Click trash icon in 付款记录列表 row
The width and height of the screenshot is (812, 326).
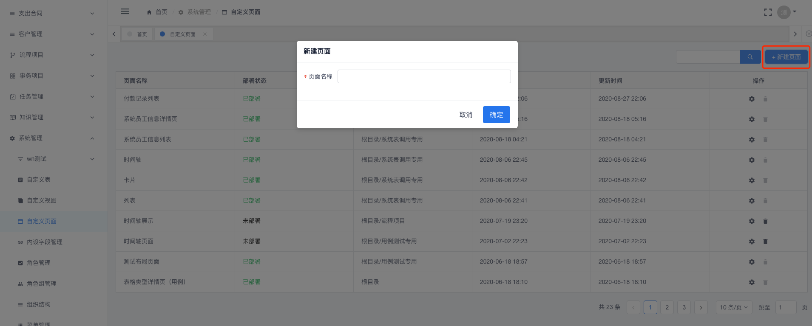(x=765, y=99)
